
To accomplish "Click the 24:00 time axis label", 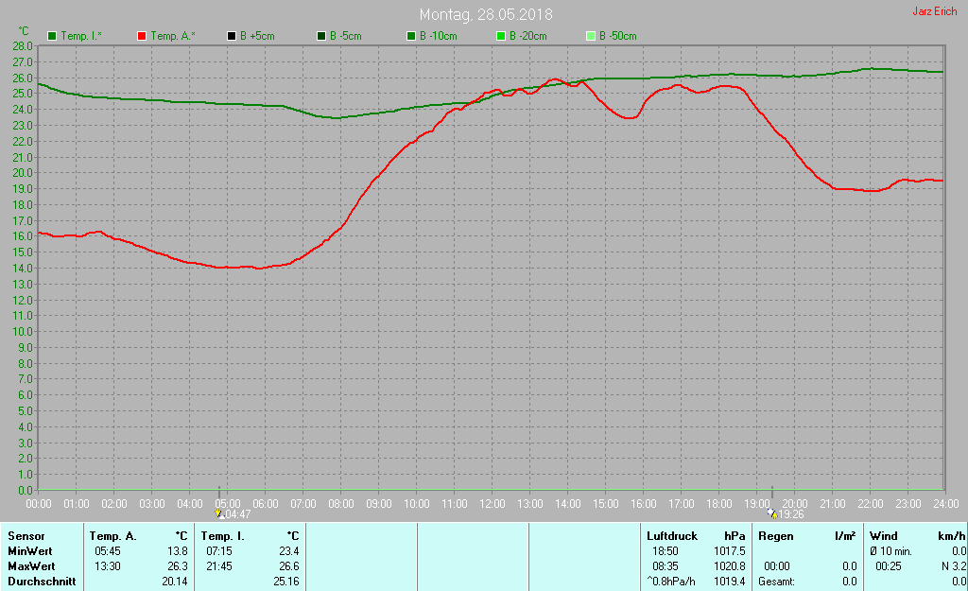I will [x=945, y=504].
